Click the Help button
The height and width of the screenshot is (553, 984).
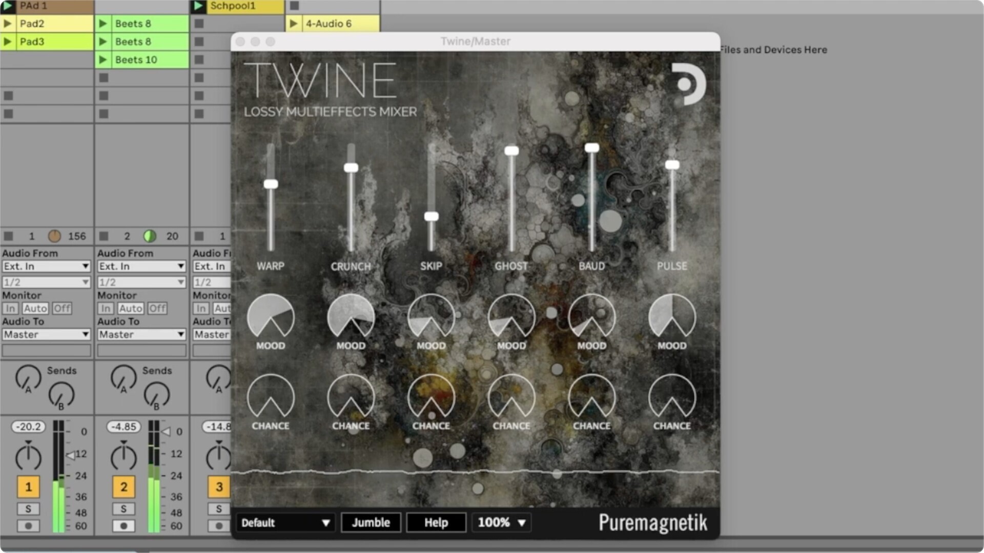tap(436, 523)
